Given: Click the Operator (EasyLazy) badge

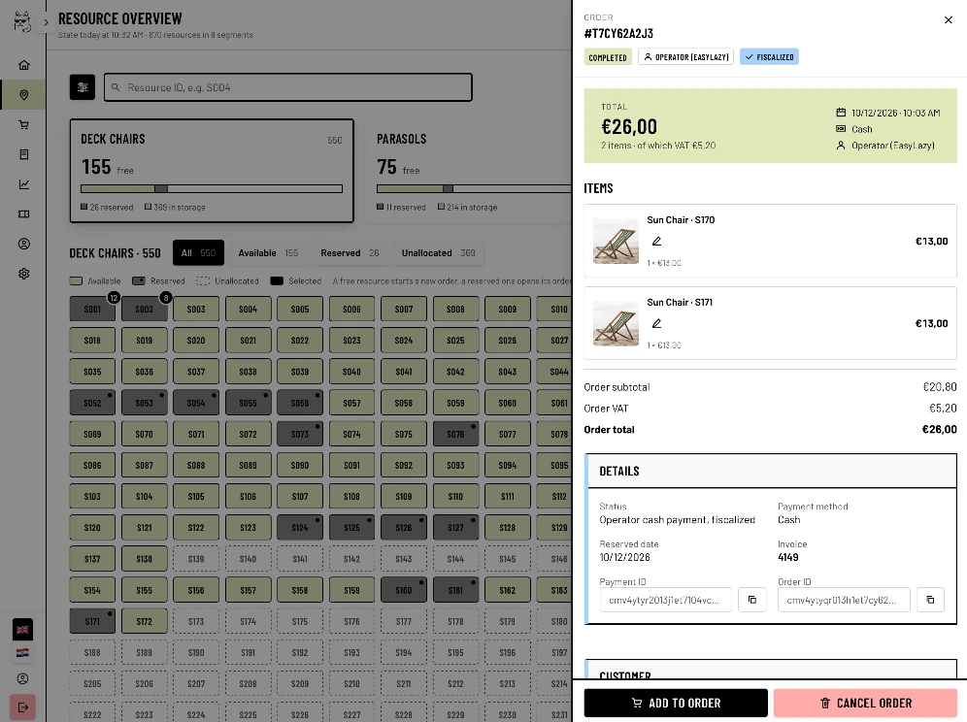Looking at the screenshot, I should point(685,56).
